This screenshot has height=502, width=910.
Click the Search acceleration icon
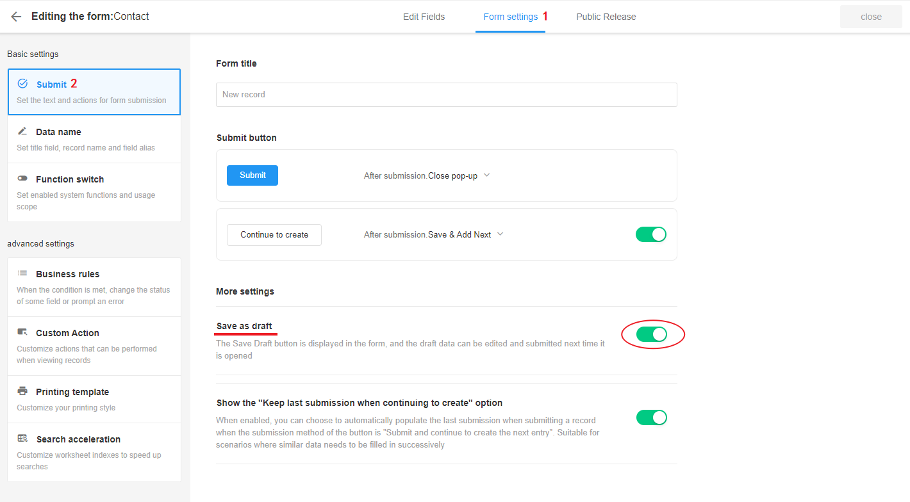(x=22, y=439)
